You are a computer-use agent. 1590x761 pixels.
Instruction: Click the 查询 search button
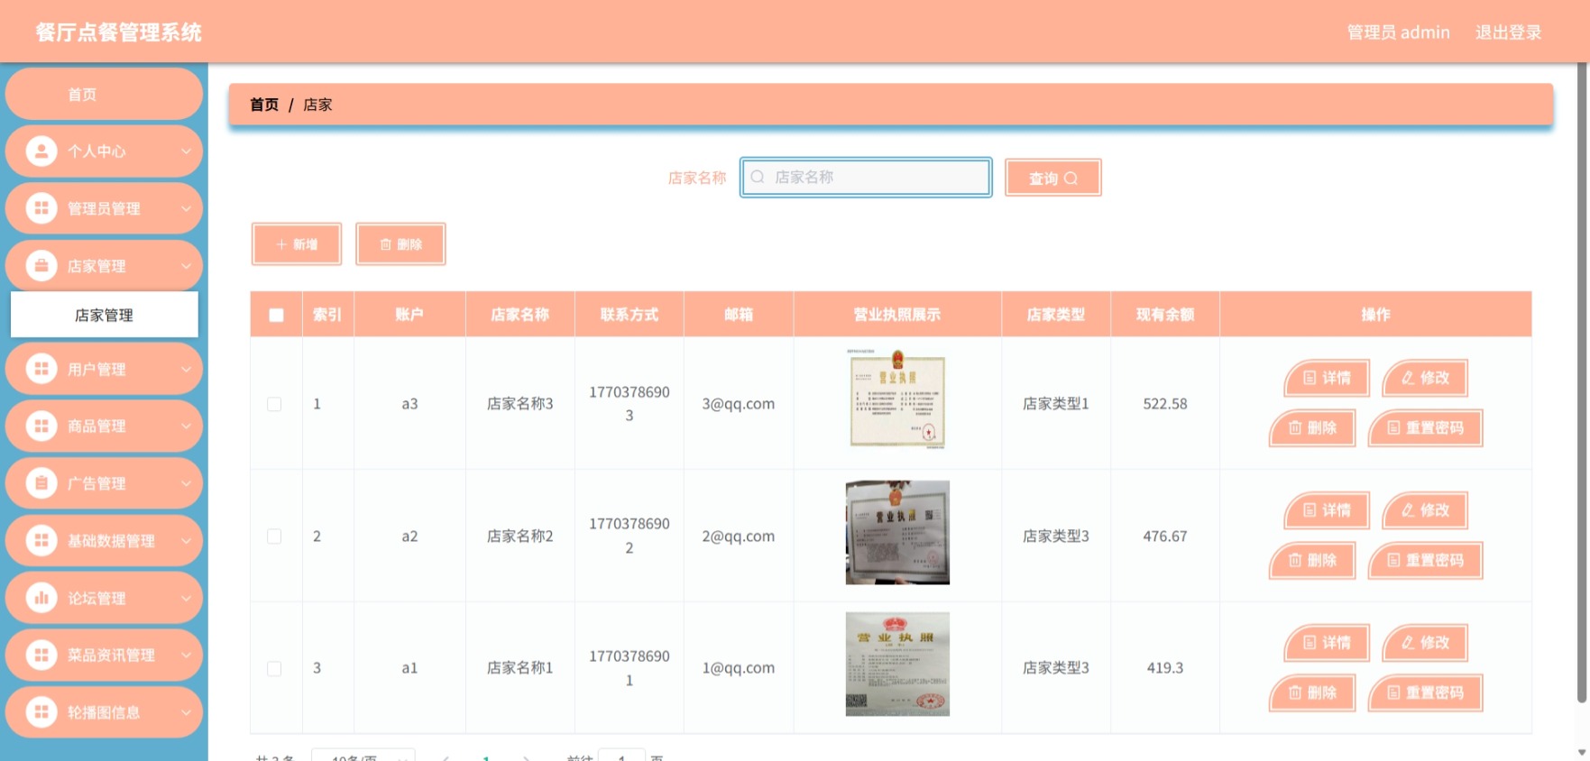[1052, 178]
